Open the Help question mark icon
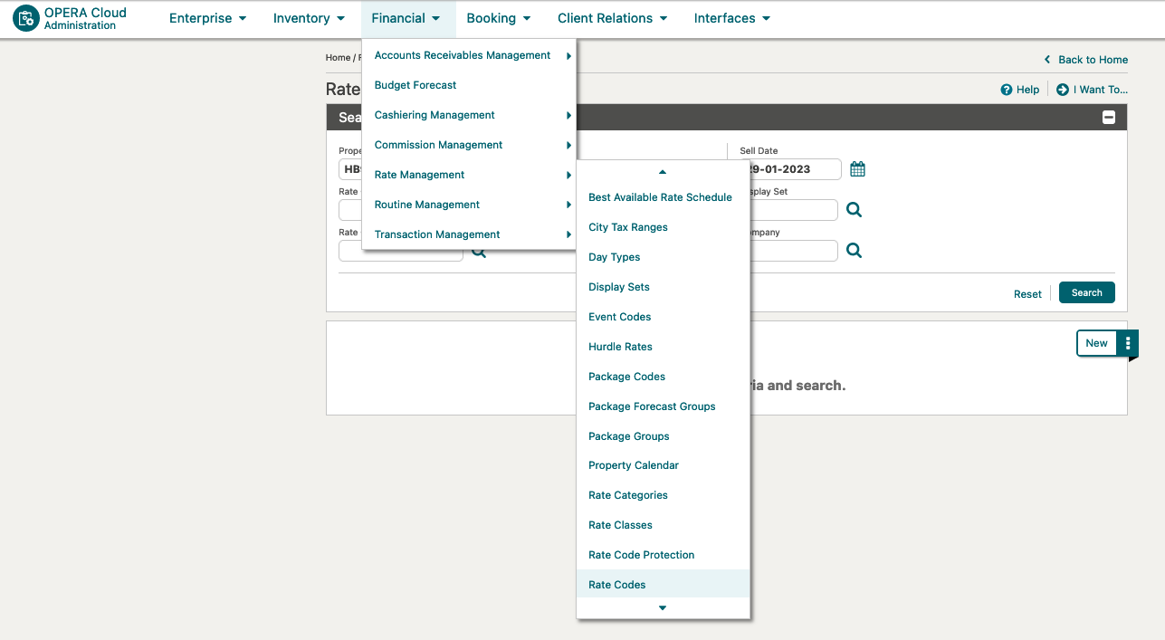Image resolution: width=1165 pixels, height=640 pixels. [1006, 90]
